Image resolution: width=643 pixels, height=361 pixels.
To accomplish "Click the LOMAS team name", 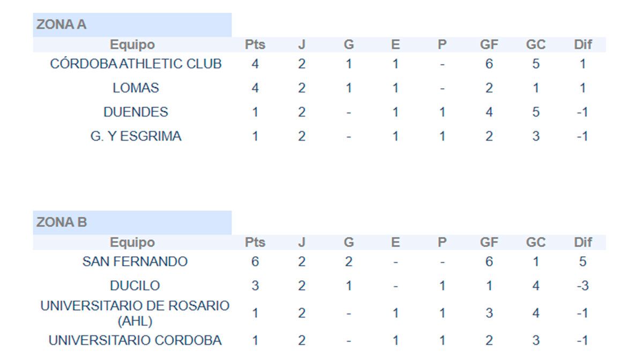I will click(x=136, y=88).
